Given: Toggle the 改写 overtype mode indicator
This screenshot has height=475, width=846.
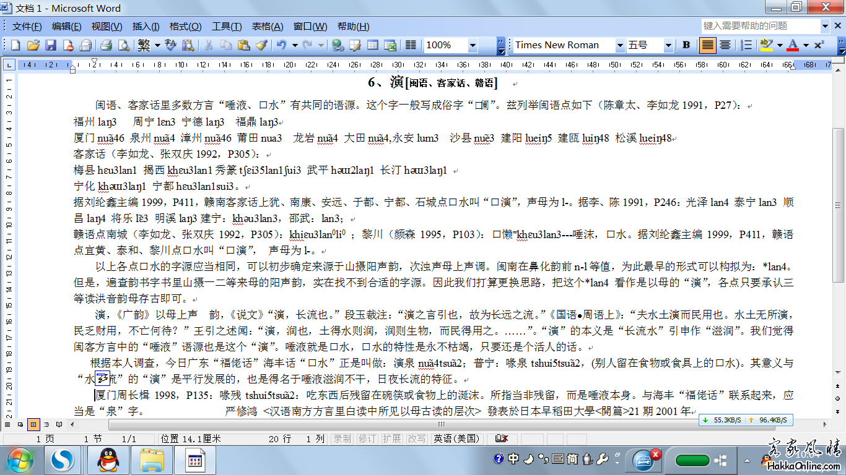Looking at the screenshot, I should click(x=416, y=439).
